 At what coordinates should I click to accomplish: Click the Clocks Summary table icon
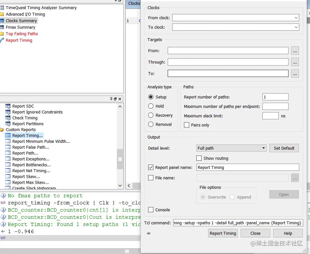coord(2,21)
